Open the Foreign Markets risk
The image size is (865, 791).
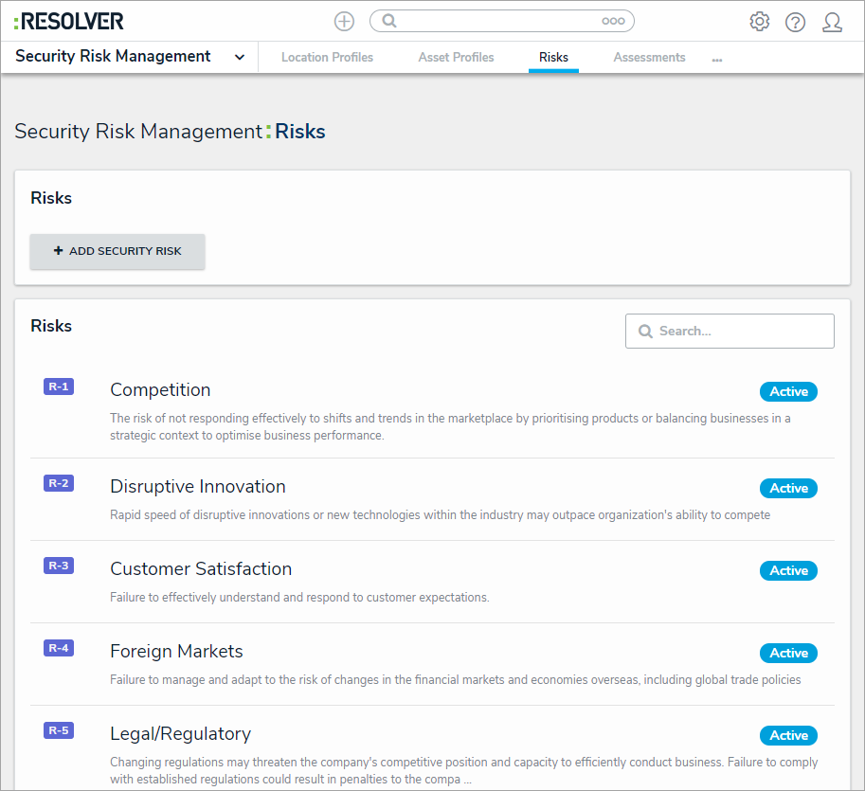pyautogui.click(x=176, y=652)
